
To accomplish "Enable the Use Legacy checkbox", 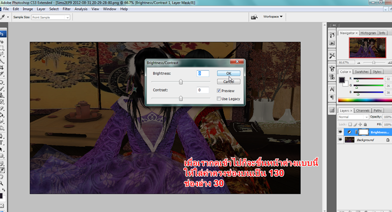I will point(219,99).
